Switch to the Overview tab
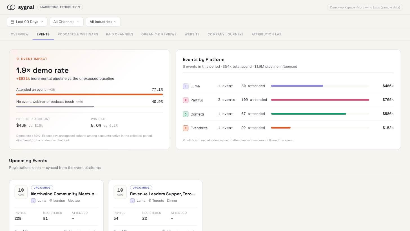The width and height of the screenshot is (410, 231). [x=20, y=34]
